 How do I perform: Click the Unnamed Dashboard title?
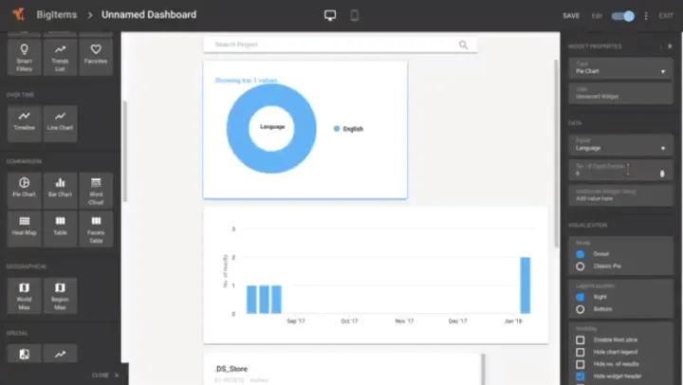(149, 15)
